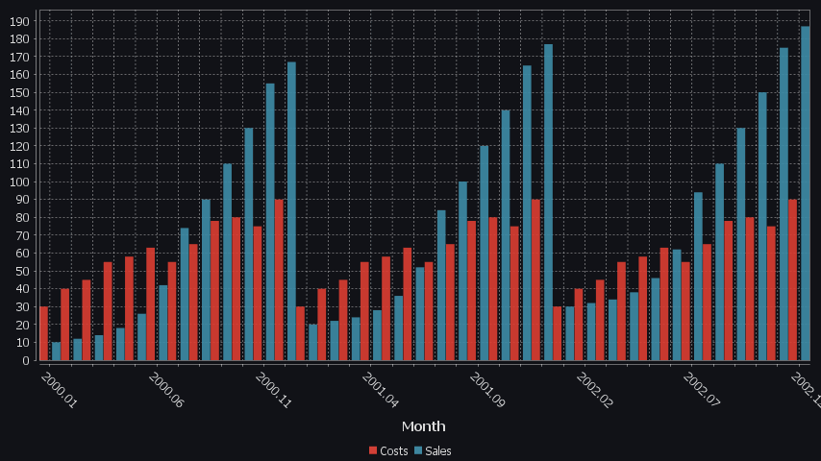Select the first red Costs bar for 2000.01
The width and height of the screenshot is (821, 461).
point(44,333)
